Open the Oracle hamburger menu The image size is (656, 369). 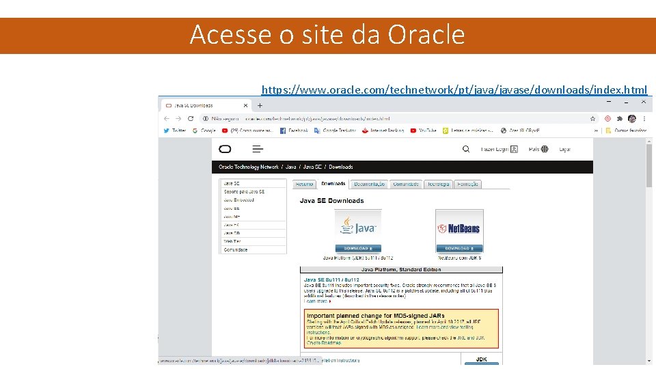(258, 149)
